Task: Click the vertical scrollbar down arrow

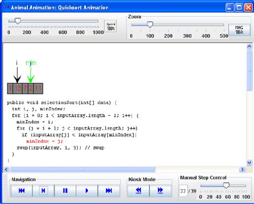Action: click(x=249, y=163)
